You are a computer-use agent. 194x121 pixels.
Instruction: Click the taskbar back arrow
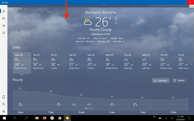[15, 118]
